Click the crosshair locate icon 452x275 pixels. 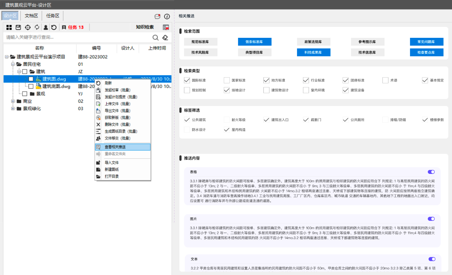(x=28, y=27)
